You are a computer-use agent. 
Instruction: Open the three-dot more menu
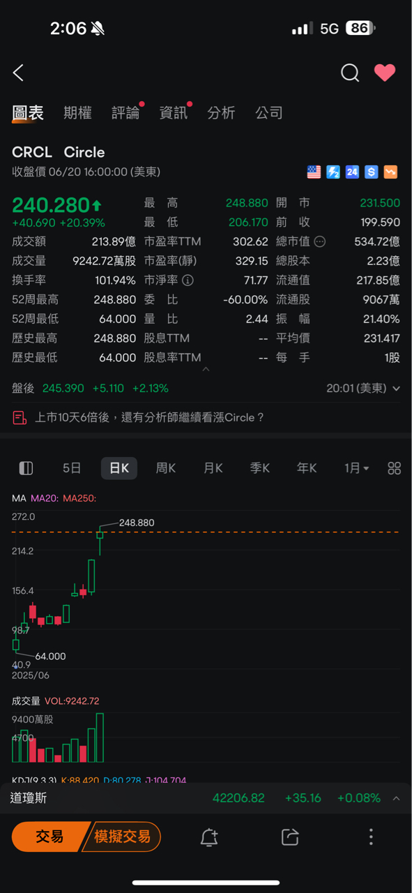pos(371,837)
